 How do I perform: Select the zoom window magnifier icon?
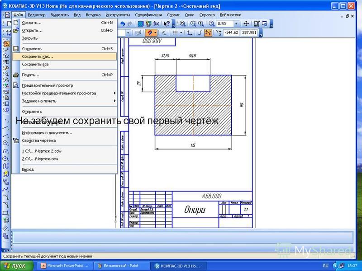(x=193, y=23)
